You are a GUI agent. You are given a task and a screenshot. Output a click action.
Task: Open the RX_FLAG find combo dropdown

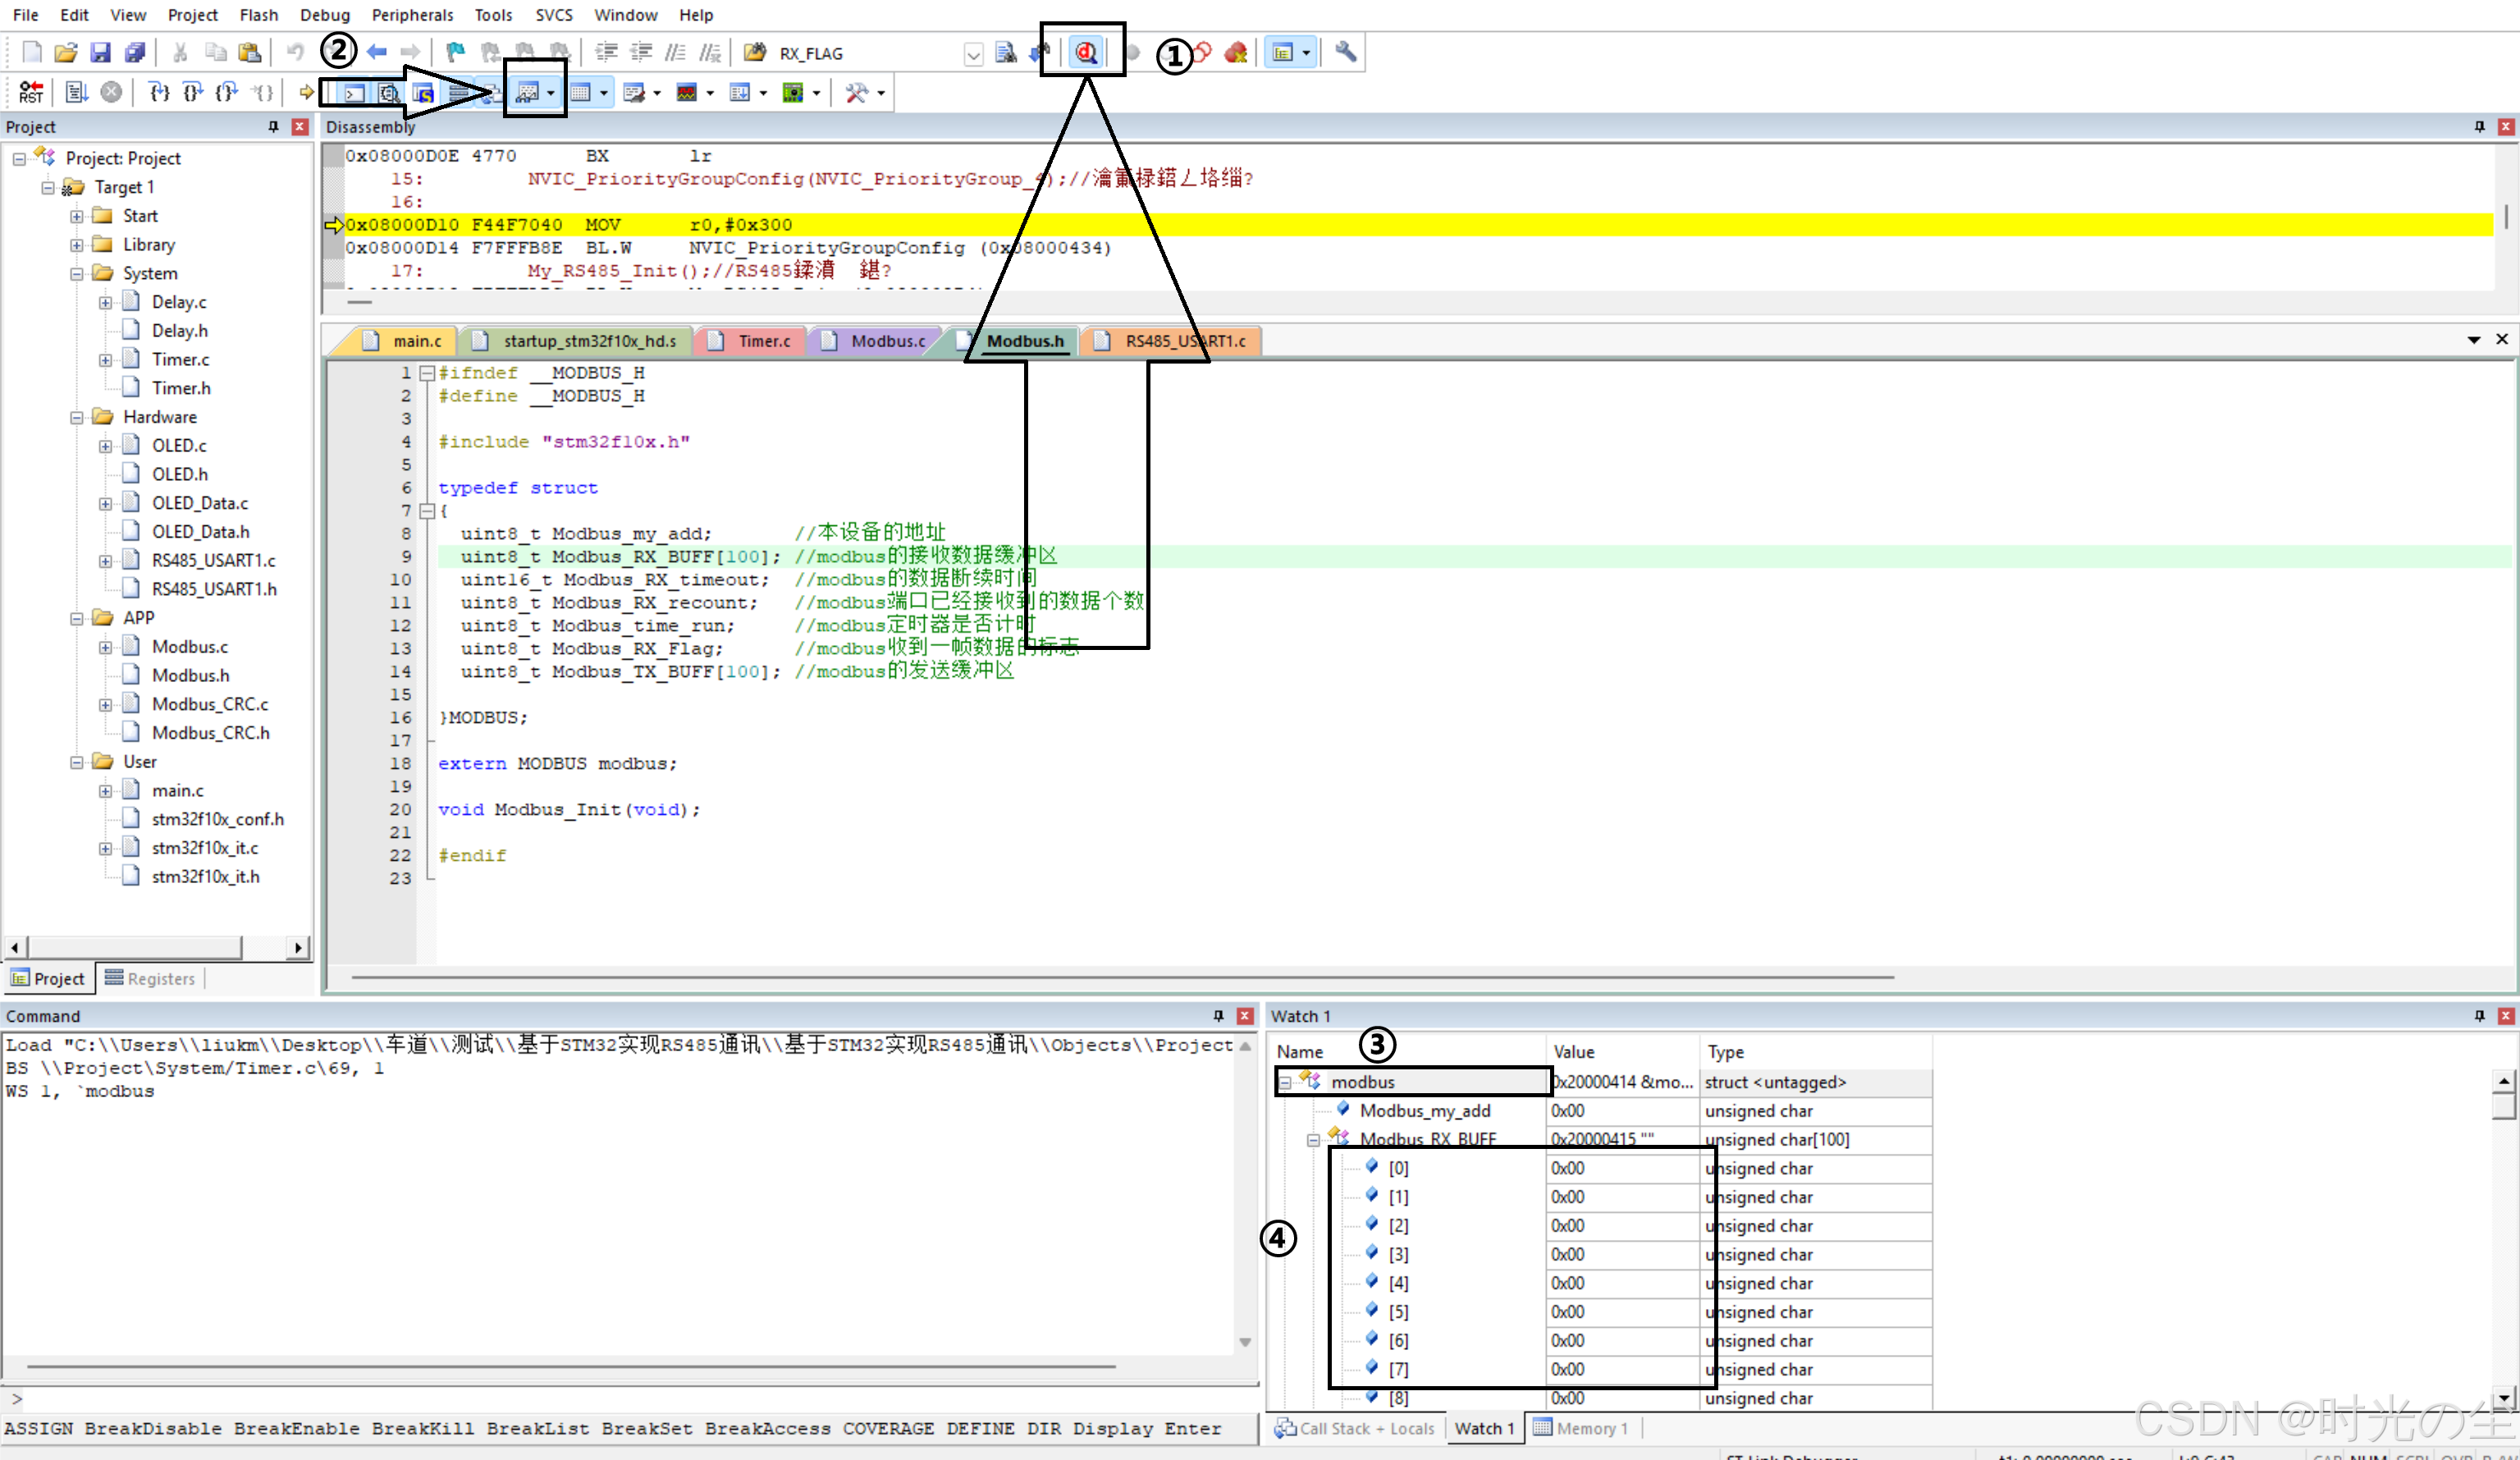click(x=973, y=54)
